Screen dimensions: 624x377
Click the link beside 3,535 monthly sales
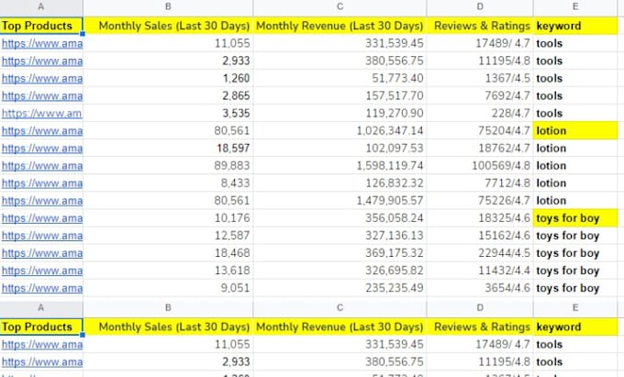(x=42, y=114)
